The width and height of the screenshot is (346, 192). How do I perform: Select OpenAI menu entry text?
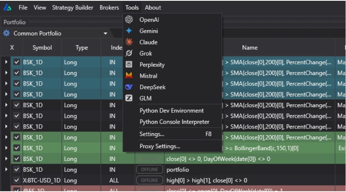click(149, 20)
